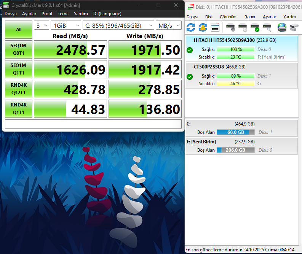The height and width of the screenshot is (254, 302).
Task: Click the CT500P2SSD8 46 °C temperature bar
Action: coord(236,83)
